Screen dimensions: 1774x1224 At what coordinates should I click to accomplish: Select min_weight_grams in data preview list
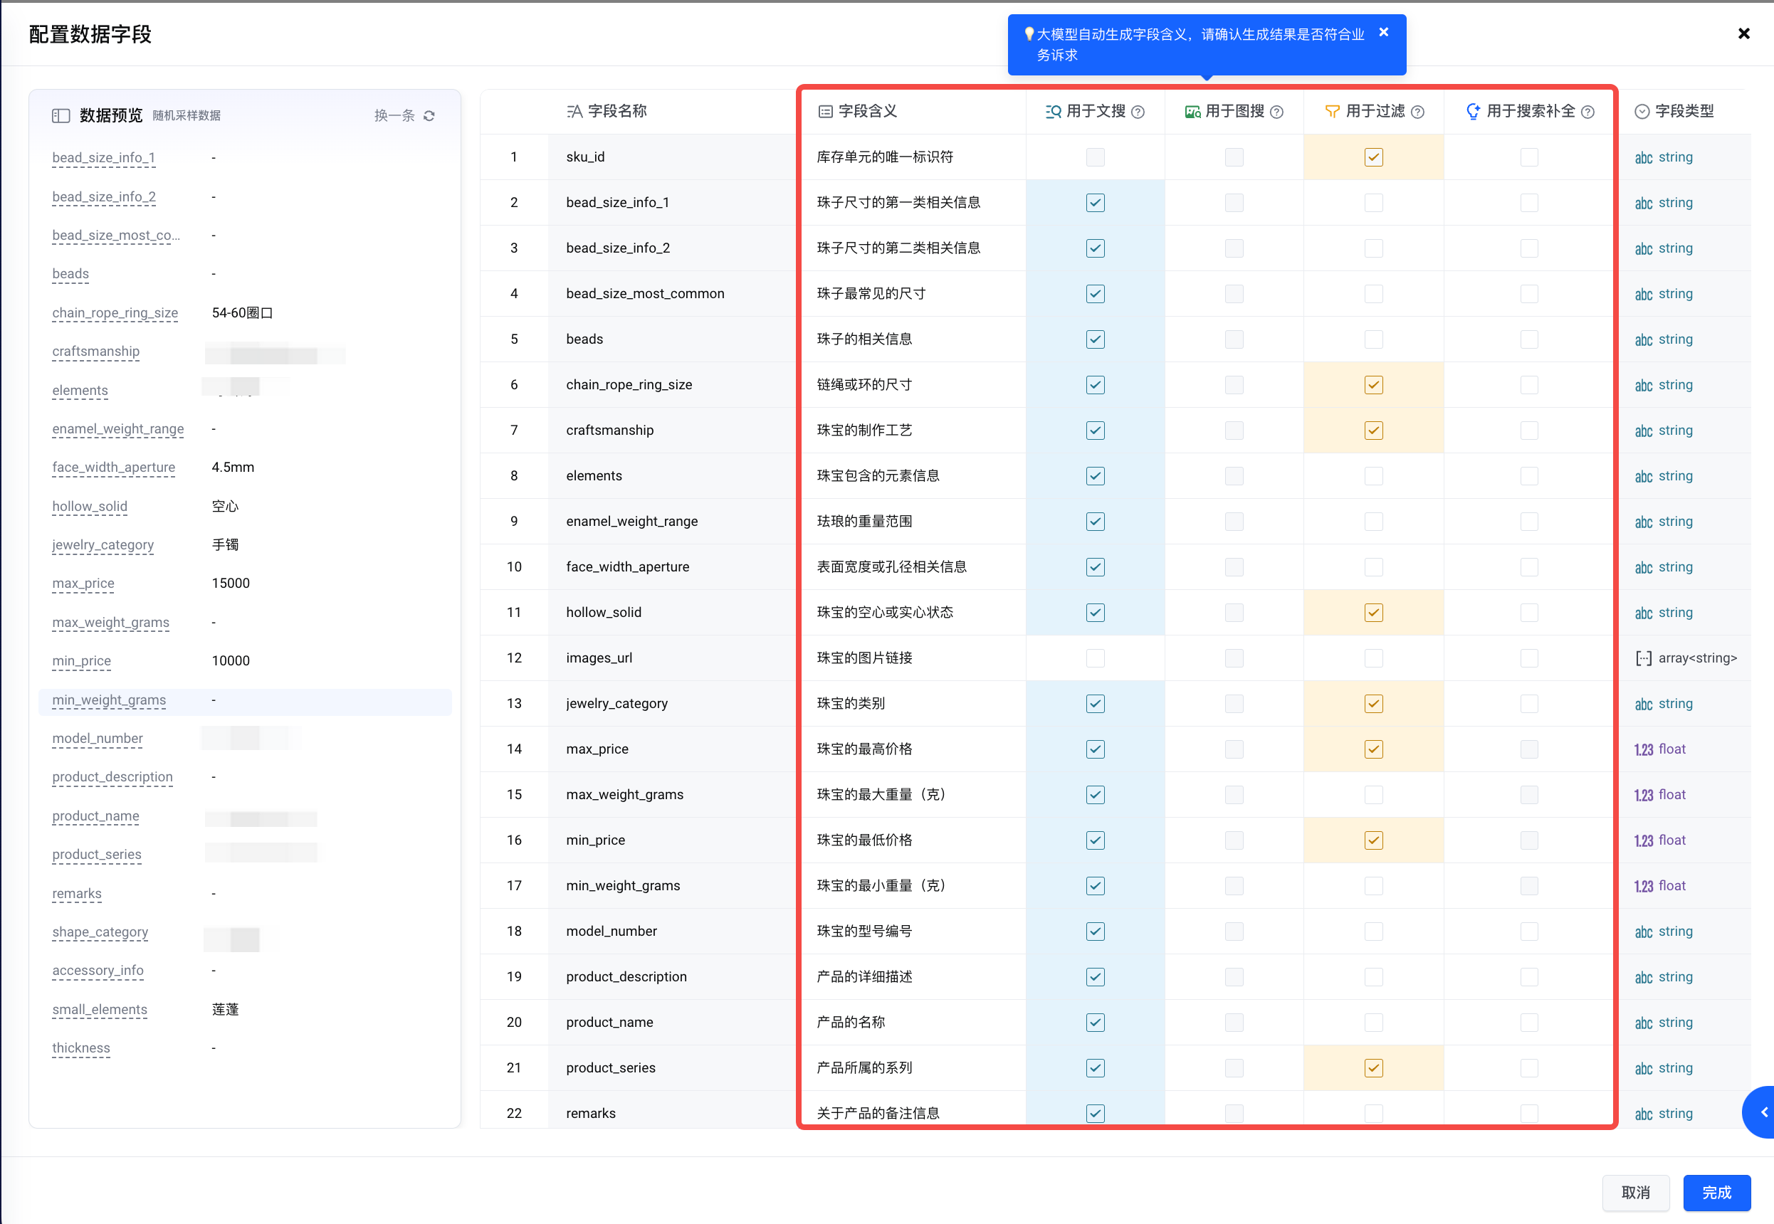109,700
